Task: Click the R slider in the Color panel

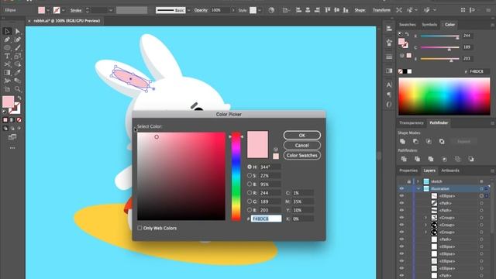Action: point(439,36)
